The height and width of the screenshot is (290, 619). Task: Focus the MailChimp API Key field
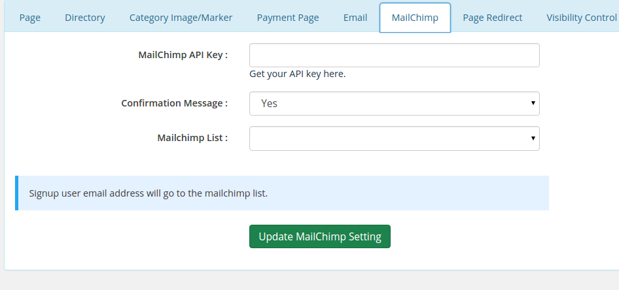click(395, 55)
